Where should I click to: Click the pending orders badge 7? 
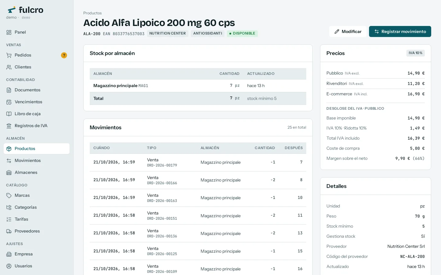point(64,55)
